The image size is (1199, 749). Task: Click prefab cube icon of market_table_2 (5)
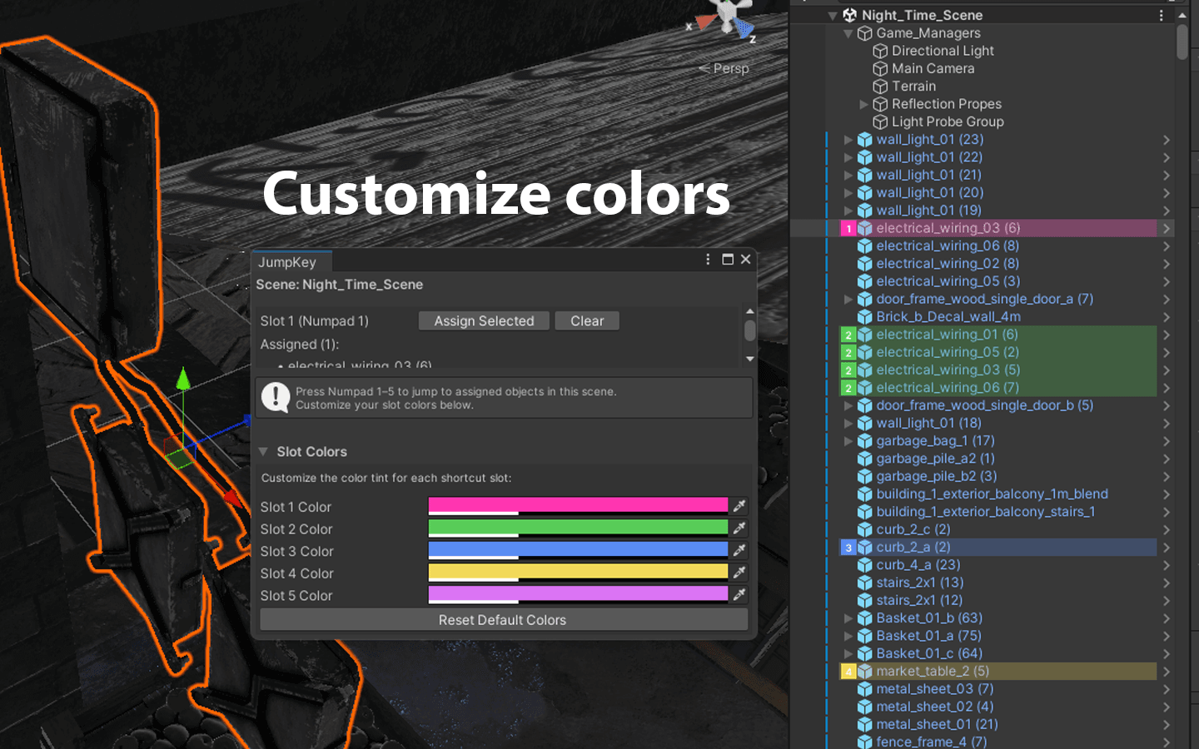865,671
